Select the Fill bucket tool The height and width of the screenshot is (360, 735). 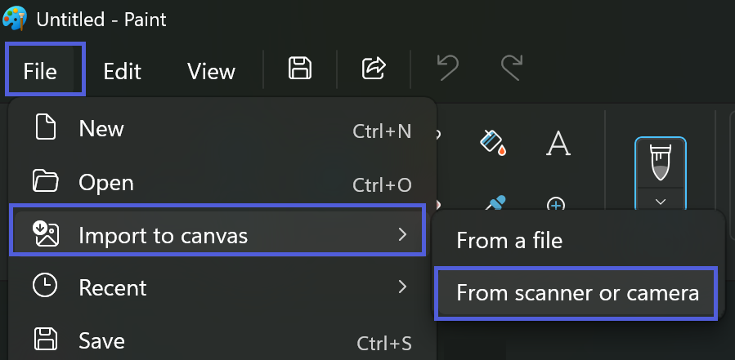[493, 144]
